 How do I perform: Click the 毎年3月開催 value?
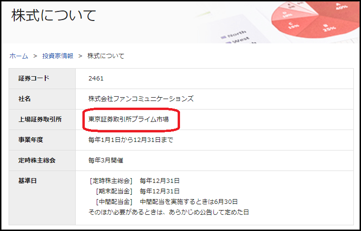click(109, 161)
